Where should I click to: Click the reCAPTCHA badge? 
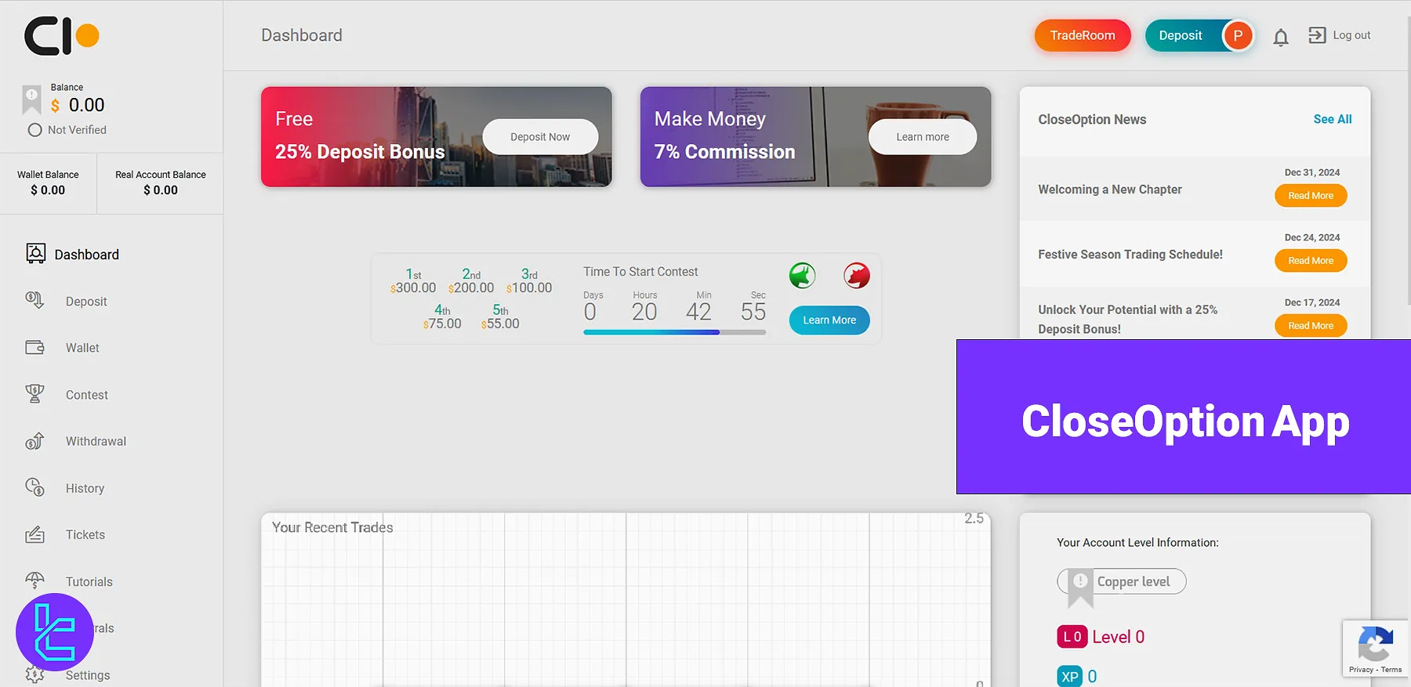[1376, 649]
